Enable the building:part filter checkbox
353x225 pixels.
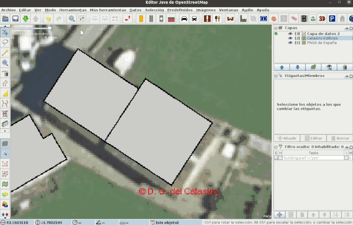tap(276, 158)
